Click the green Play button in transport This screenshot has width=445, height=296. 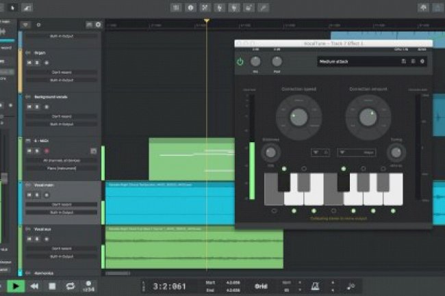click(x=16, y=286)
